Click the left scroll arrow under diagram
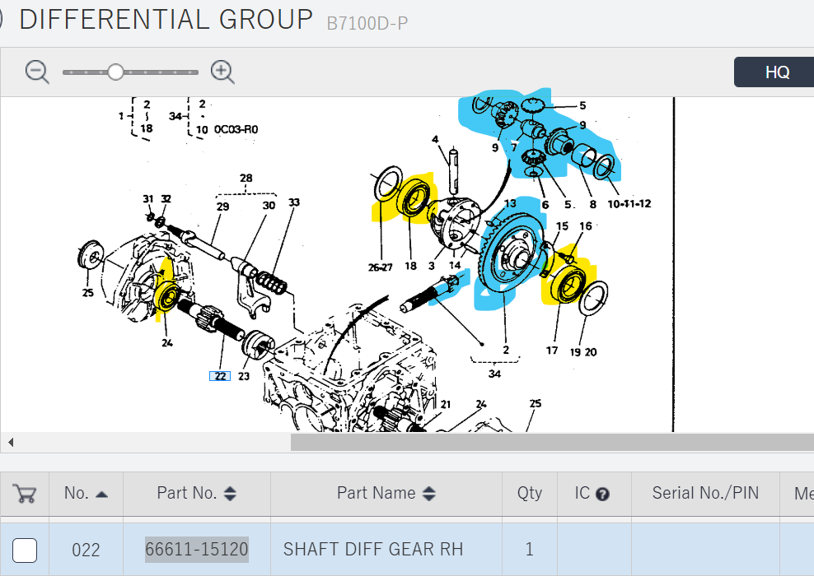 pos(11,443)
